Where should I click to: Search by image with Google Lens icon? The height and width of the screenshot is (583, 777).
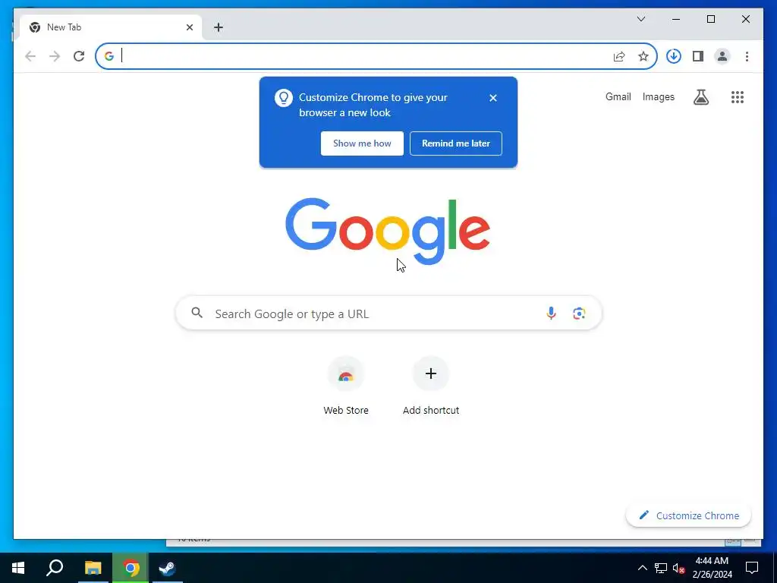(x=579, y=314)
